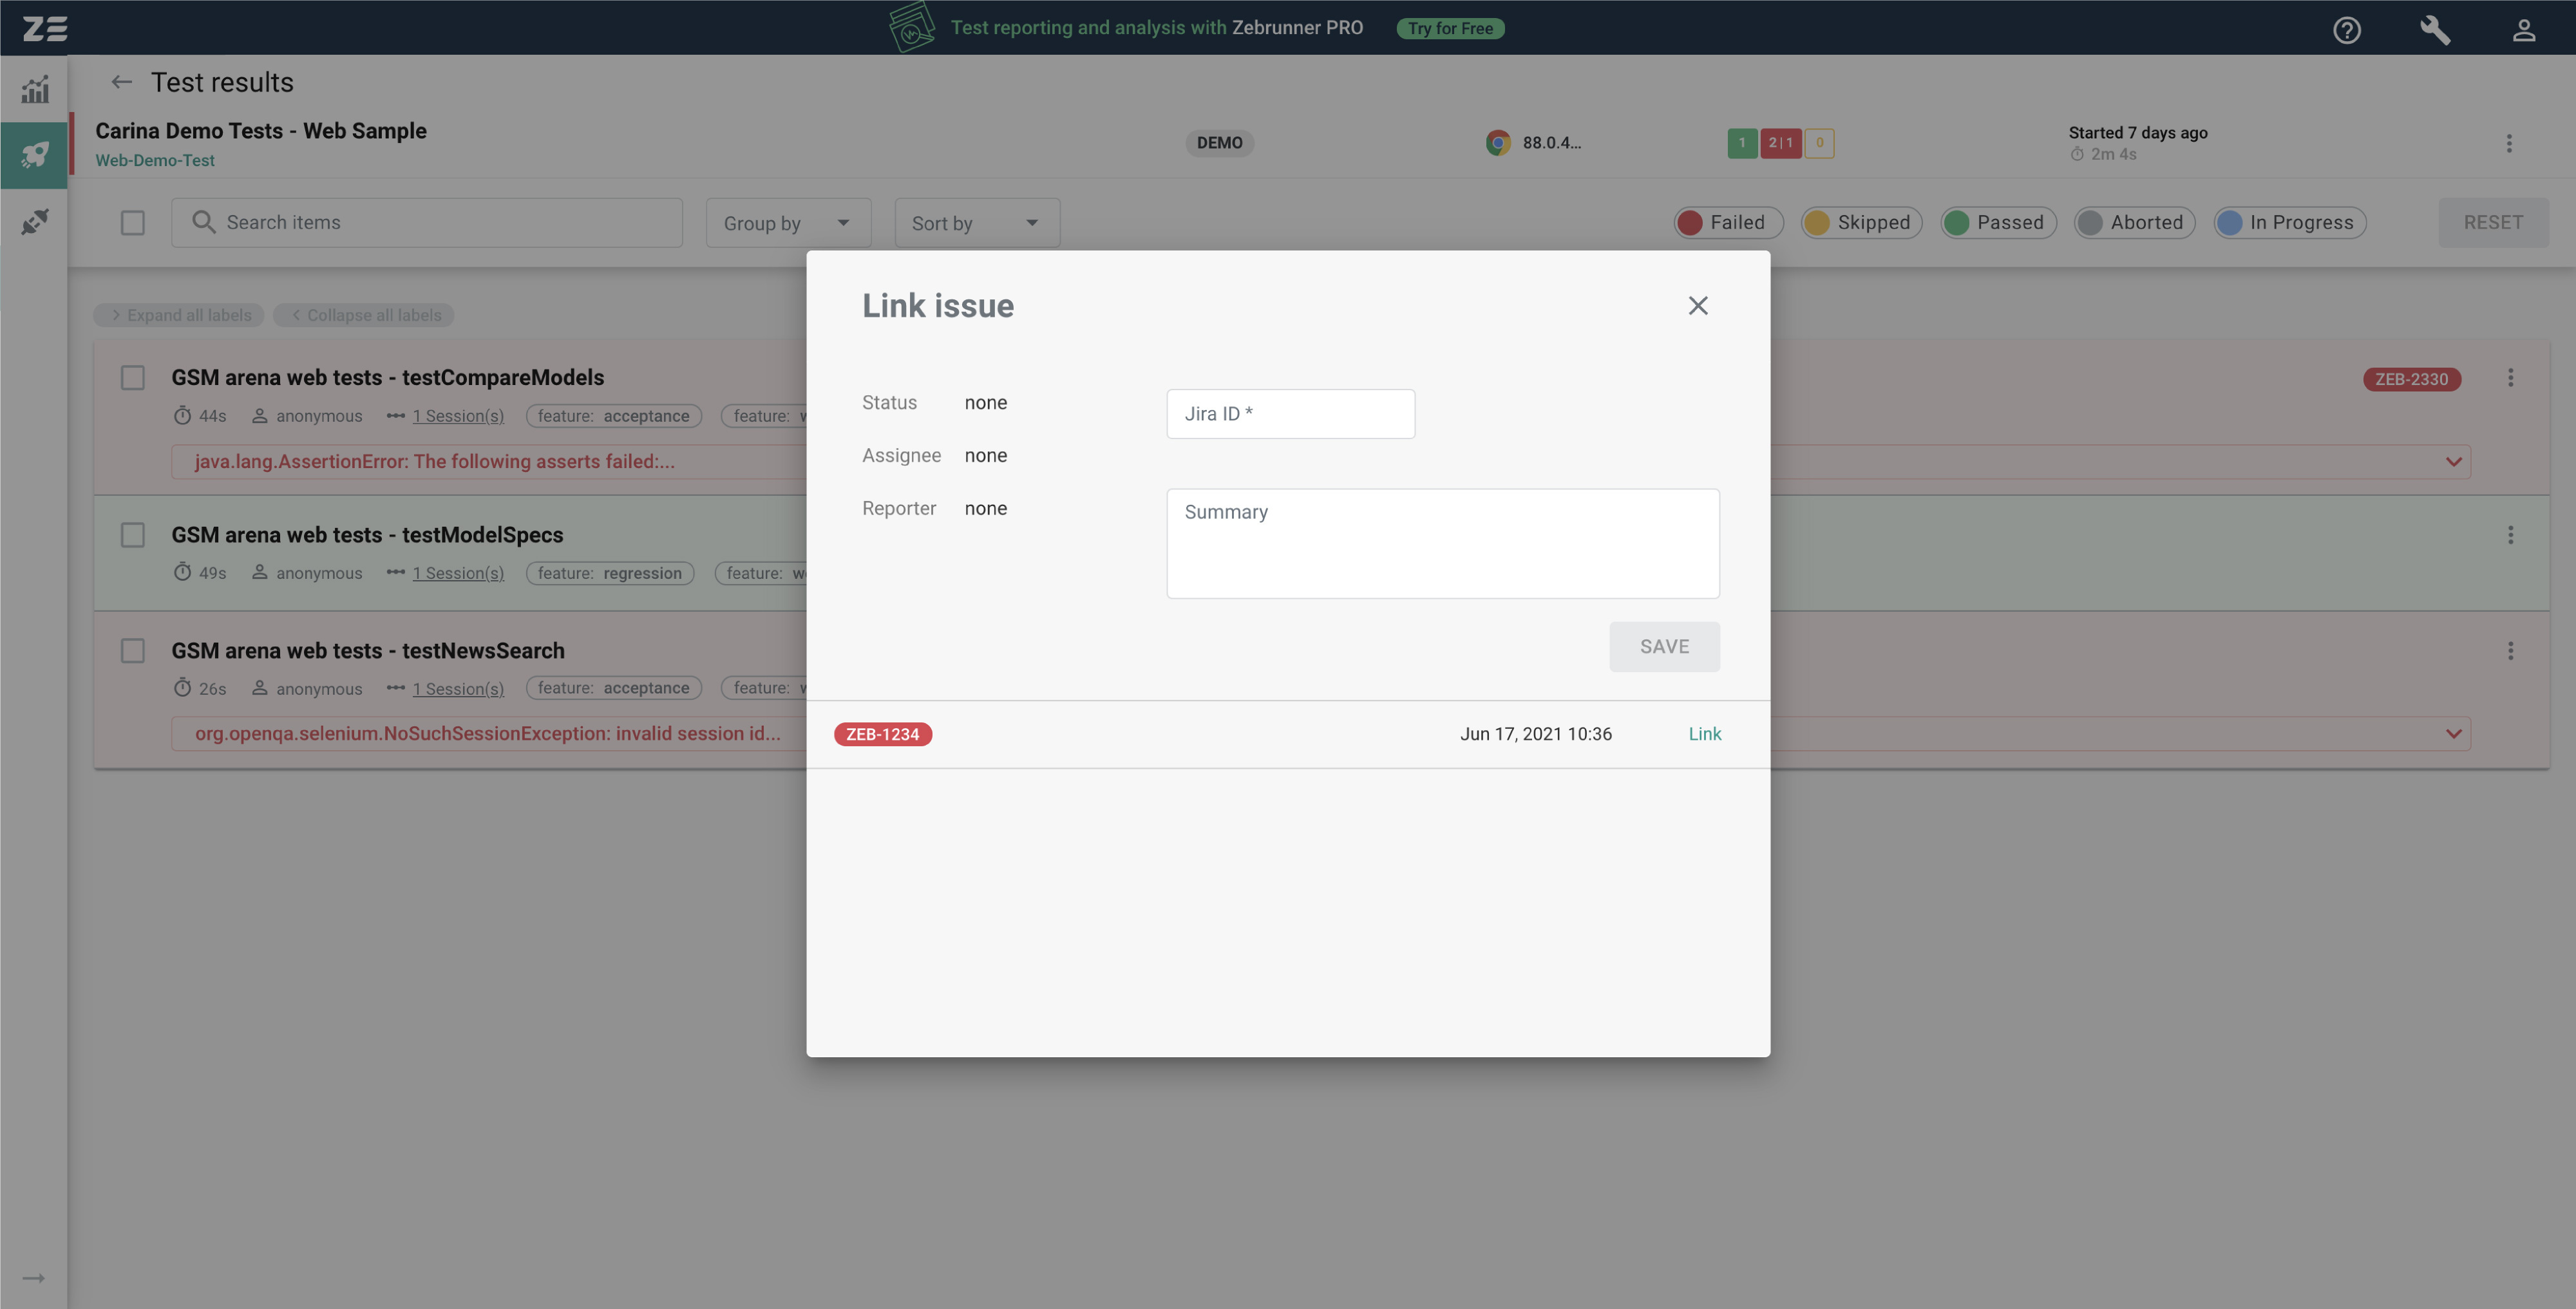The height and width of the screenshot is (1309, 2576).
Task: Open test run three-dot options menu
Action: (2508, 143)
